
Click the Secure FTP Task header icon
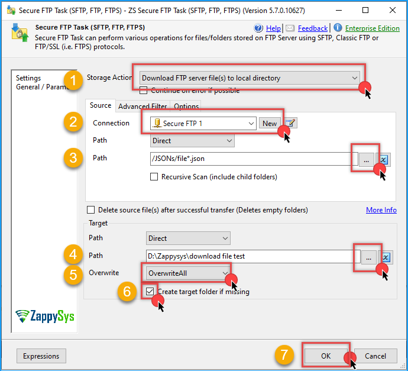point(20,33)
